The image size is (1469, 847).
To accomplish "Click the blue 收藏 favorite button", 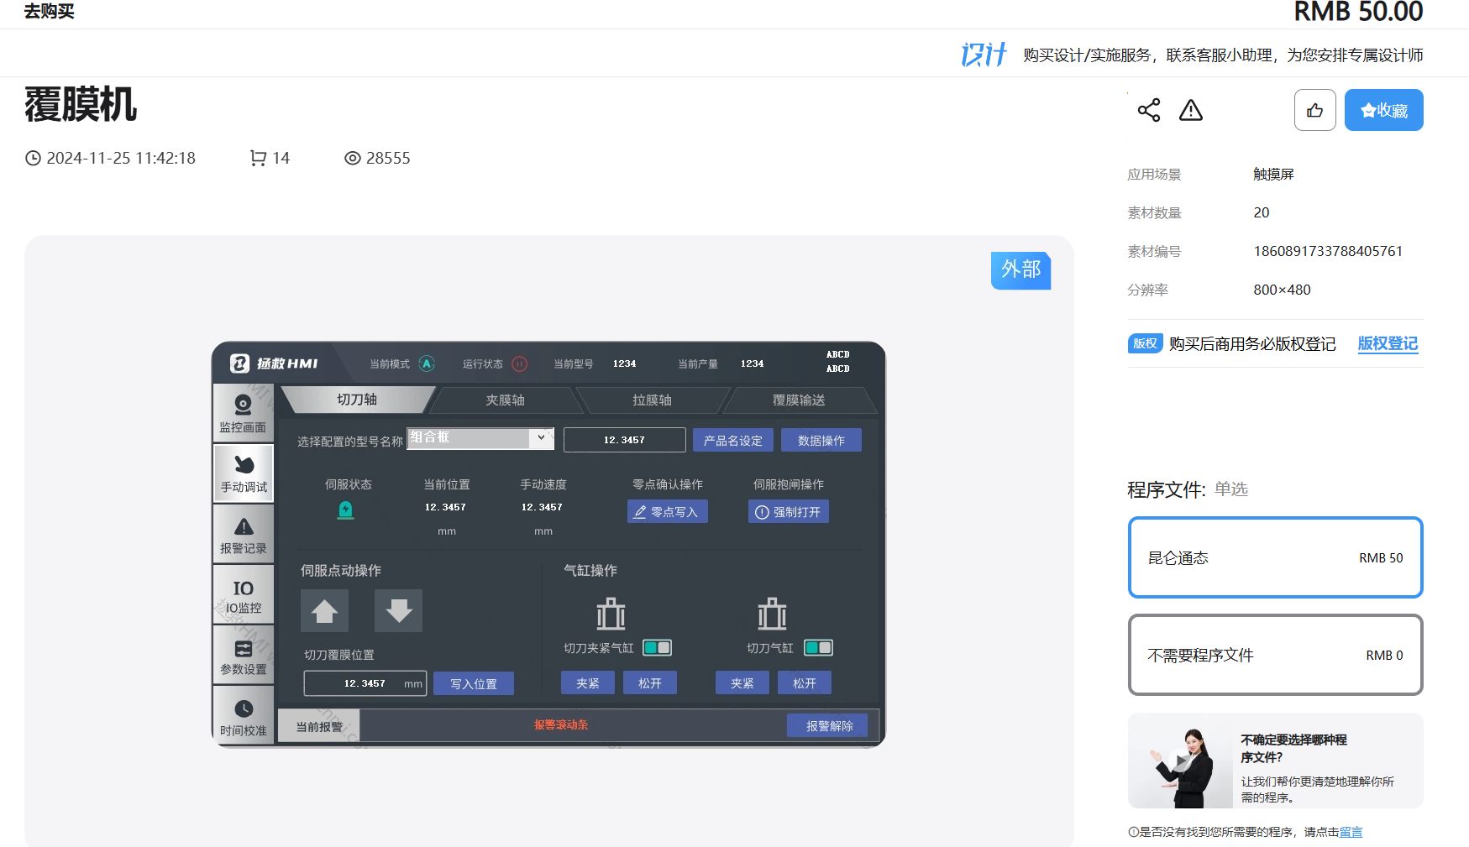I will tap(1382, 110).
